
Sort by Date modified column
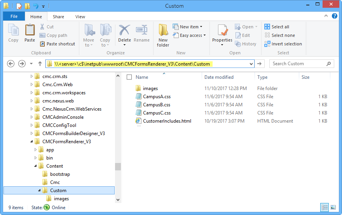click(219, 77)
